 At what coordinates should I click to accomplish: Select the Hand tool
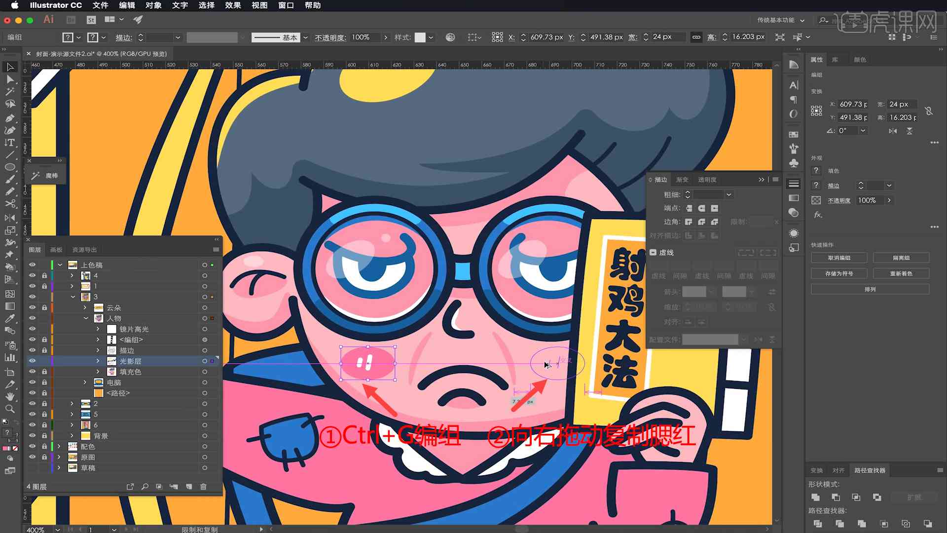point(10,396)
